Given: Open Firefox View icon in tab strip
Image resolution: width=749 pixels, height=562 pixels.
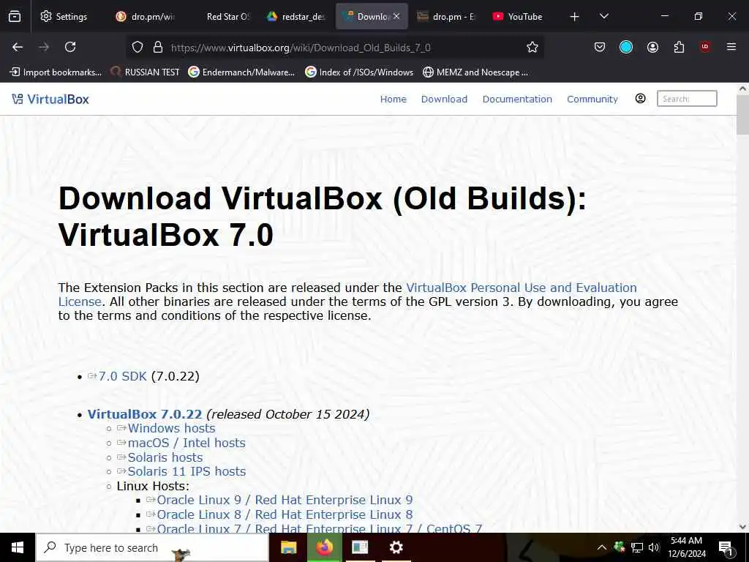Looking at the screenshot, I should [15, 16].
